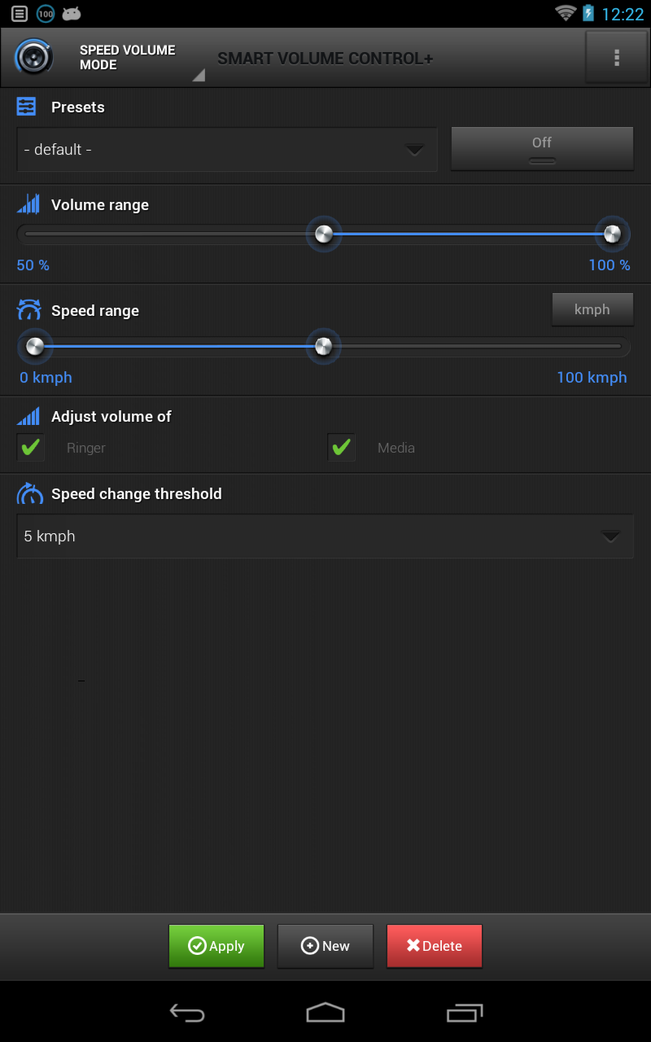Uncheck the Ringer checkbox

point(30,447)
